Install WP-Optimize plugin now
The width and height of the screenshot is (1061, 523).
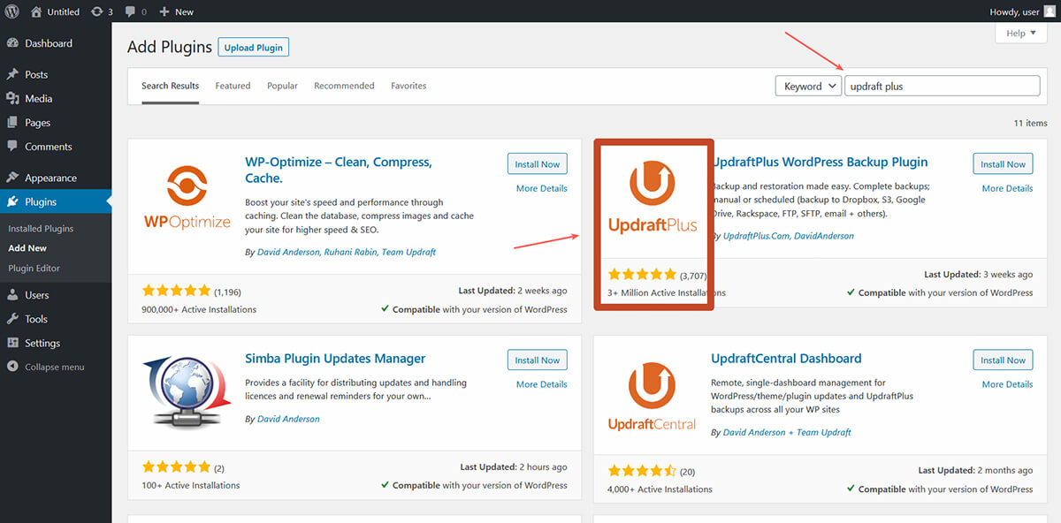point(538,164)
